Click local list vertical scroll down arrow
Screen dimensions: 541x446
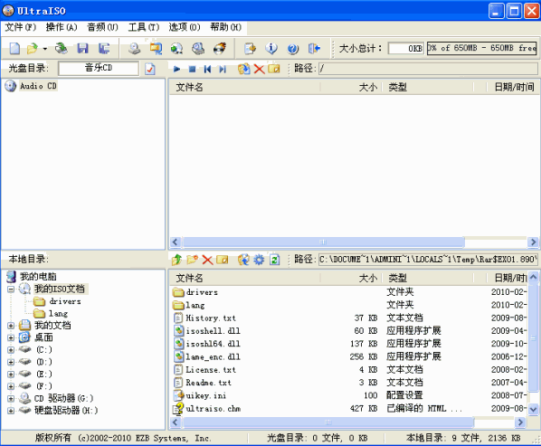coord(533,409)
